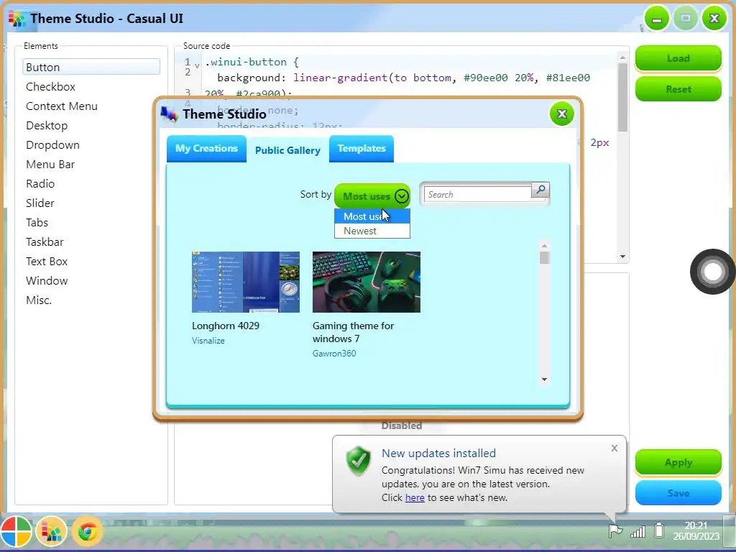736x552 pixels.
Task: Open the Action Center flag icon
Action: (x=615, y=531)
